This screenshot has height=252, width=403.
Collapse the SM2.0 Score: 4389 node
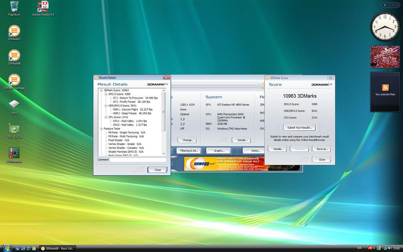106,94
